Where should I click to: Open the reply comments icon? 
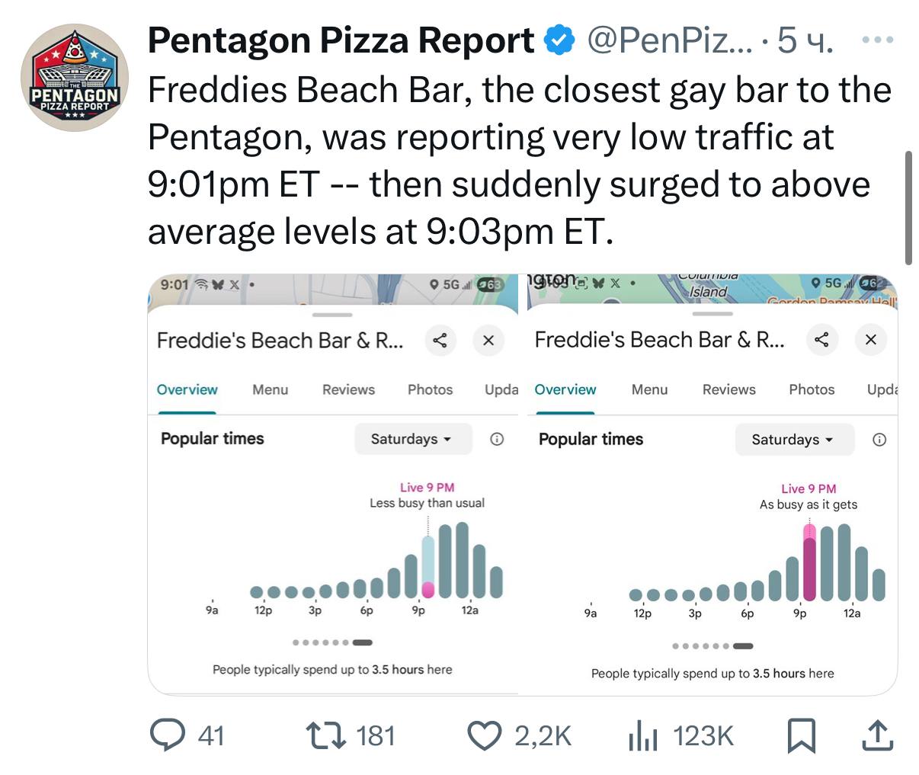tap(164, 735)
